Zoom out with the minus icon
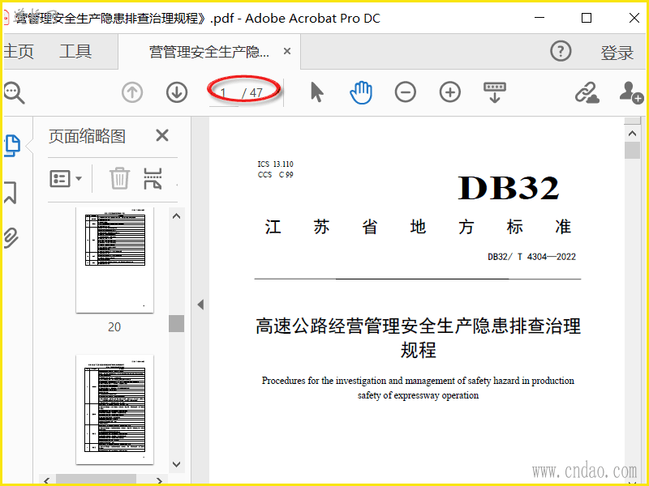Image resolution: width=649 pixels, height=486 pixels. coord(405,92)
